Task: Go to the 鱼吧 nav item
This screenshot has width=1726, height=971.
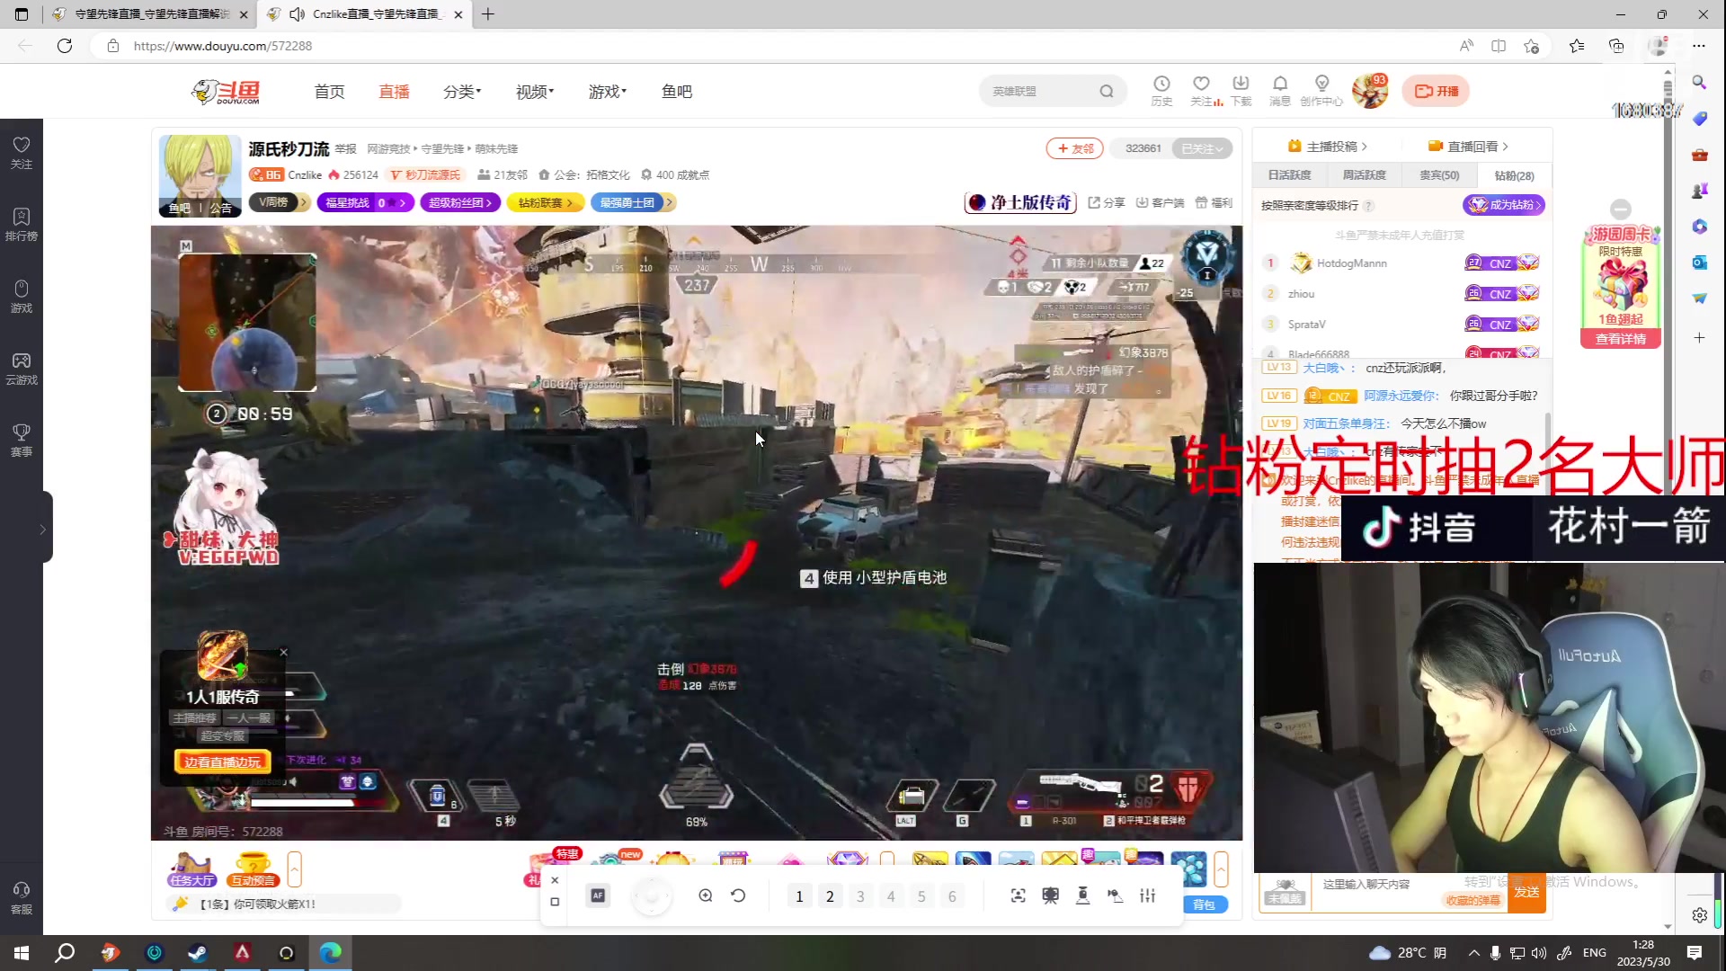Action: [x=676, y=92]
